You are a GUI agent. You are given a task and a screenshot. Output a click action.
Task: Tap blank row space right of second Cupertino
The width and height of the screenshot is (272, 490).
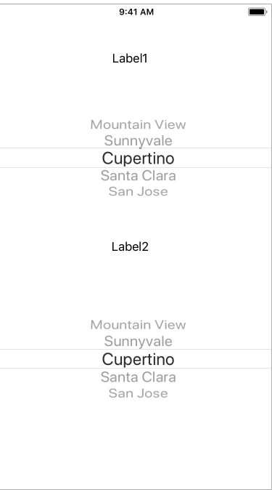coord(223,358)
